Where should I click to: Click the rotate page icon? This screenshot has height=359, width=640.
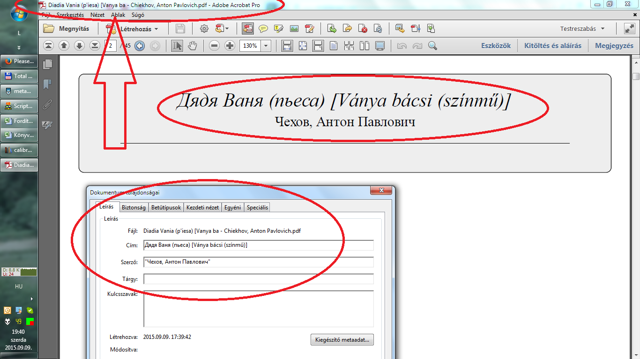[378, 29]
